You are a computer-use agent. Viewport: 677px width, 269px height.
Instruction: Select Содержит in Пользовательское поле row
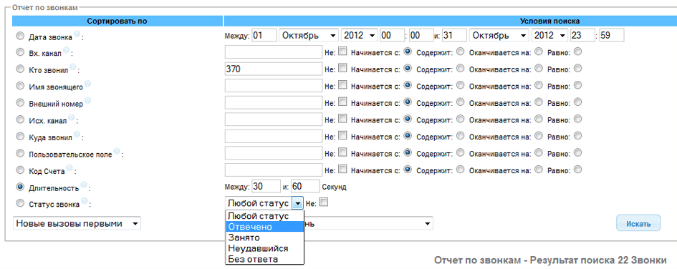coord(460,152)
